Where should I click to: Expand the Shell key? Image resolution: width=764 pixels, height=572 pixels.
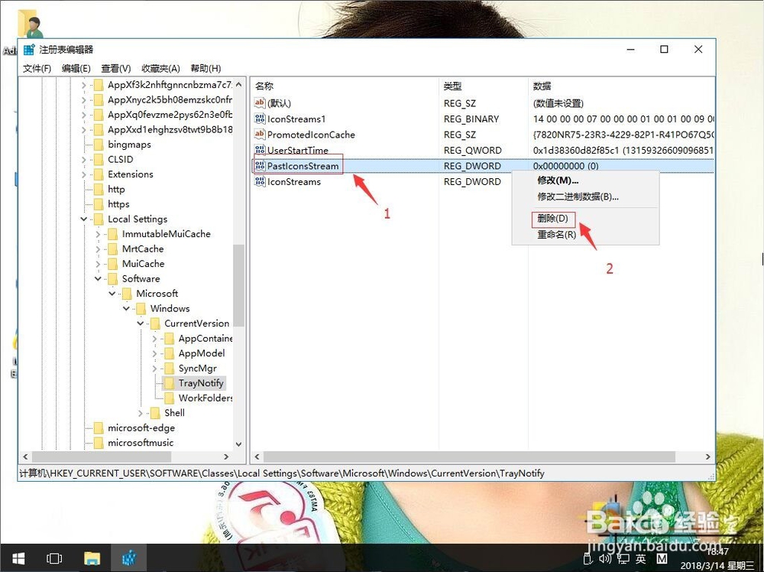[141, 413]
